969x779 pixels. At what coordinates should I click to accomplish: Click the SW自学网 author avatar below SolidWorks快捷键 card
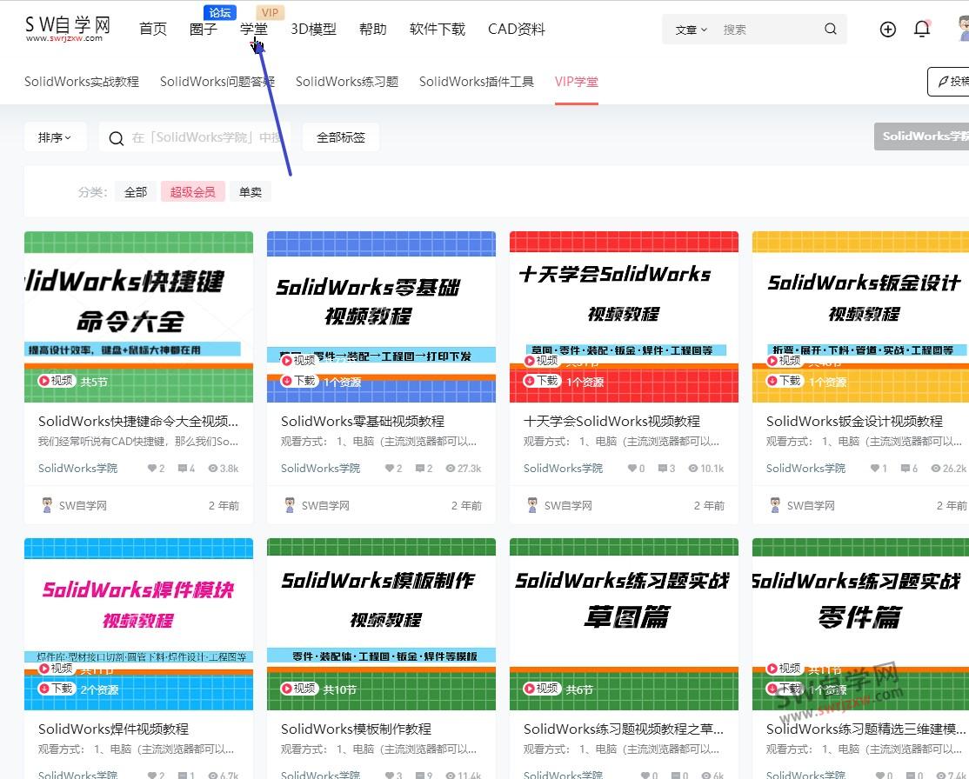47,504
